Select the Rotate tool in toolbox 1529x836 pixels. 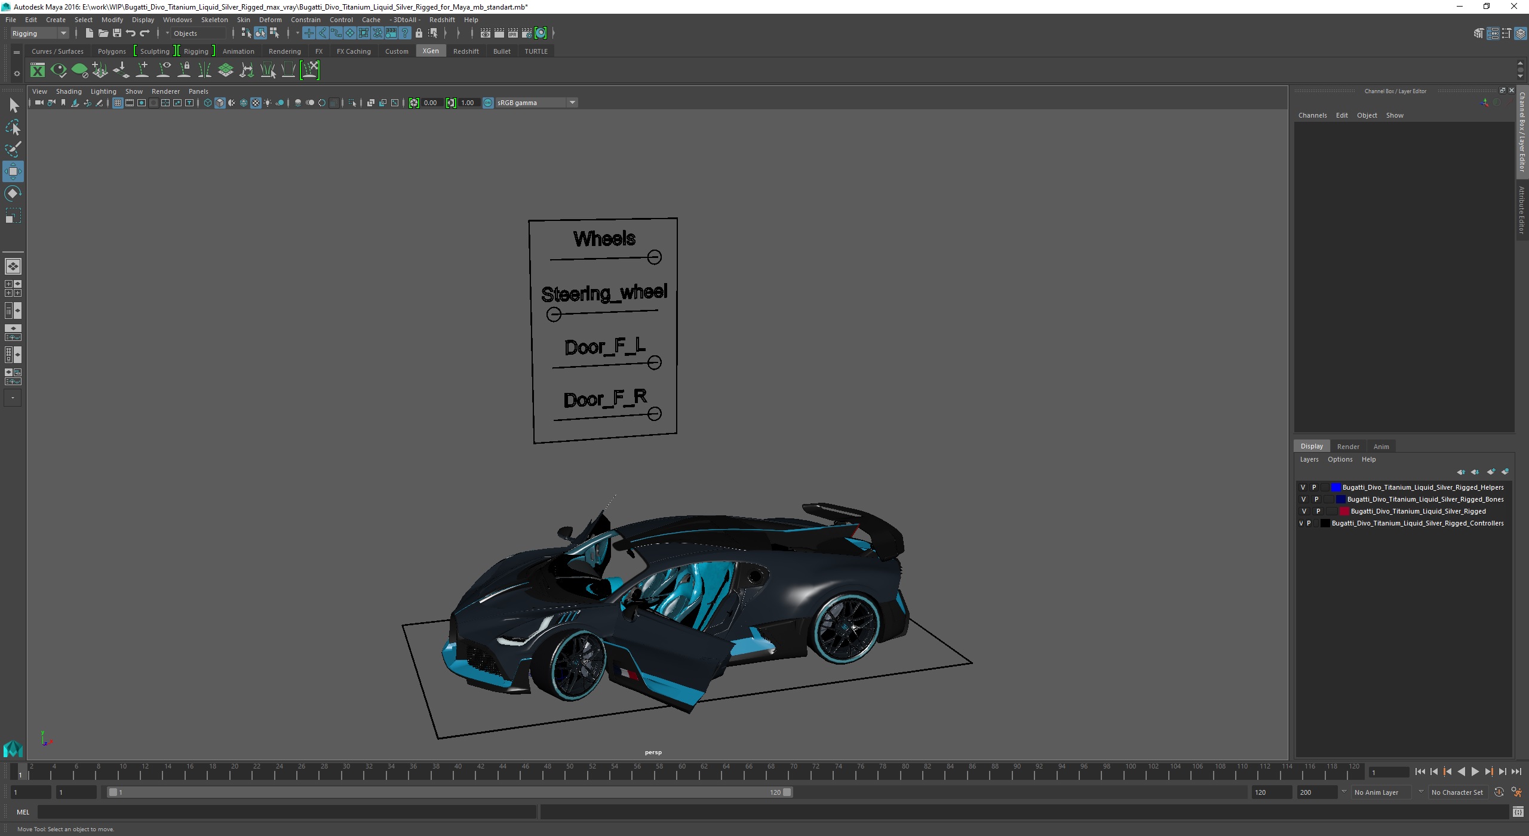(x=13, y=193)
